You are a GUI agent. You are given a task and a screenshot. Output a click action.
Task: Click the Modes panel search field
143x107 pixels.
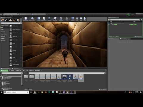(x=10, y=23)
